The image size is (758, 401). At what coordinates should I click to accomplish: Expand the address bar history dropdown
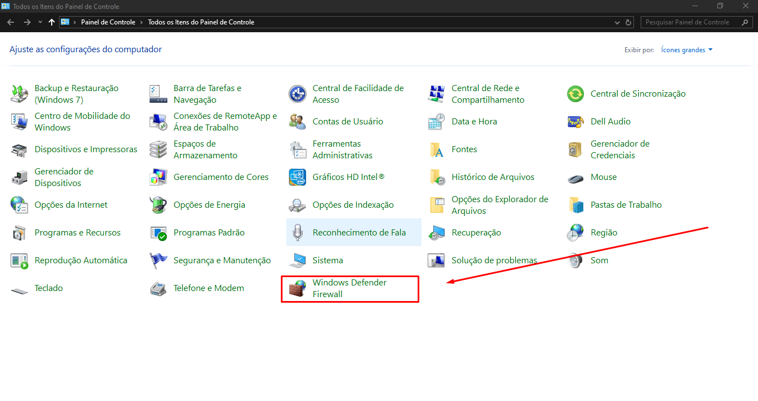pos(617,22)
